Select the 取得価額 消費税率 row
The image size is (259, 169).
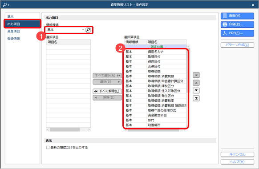pyautogui.click(x=155, y=101)
